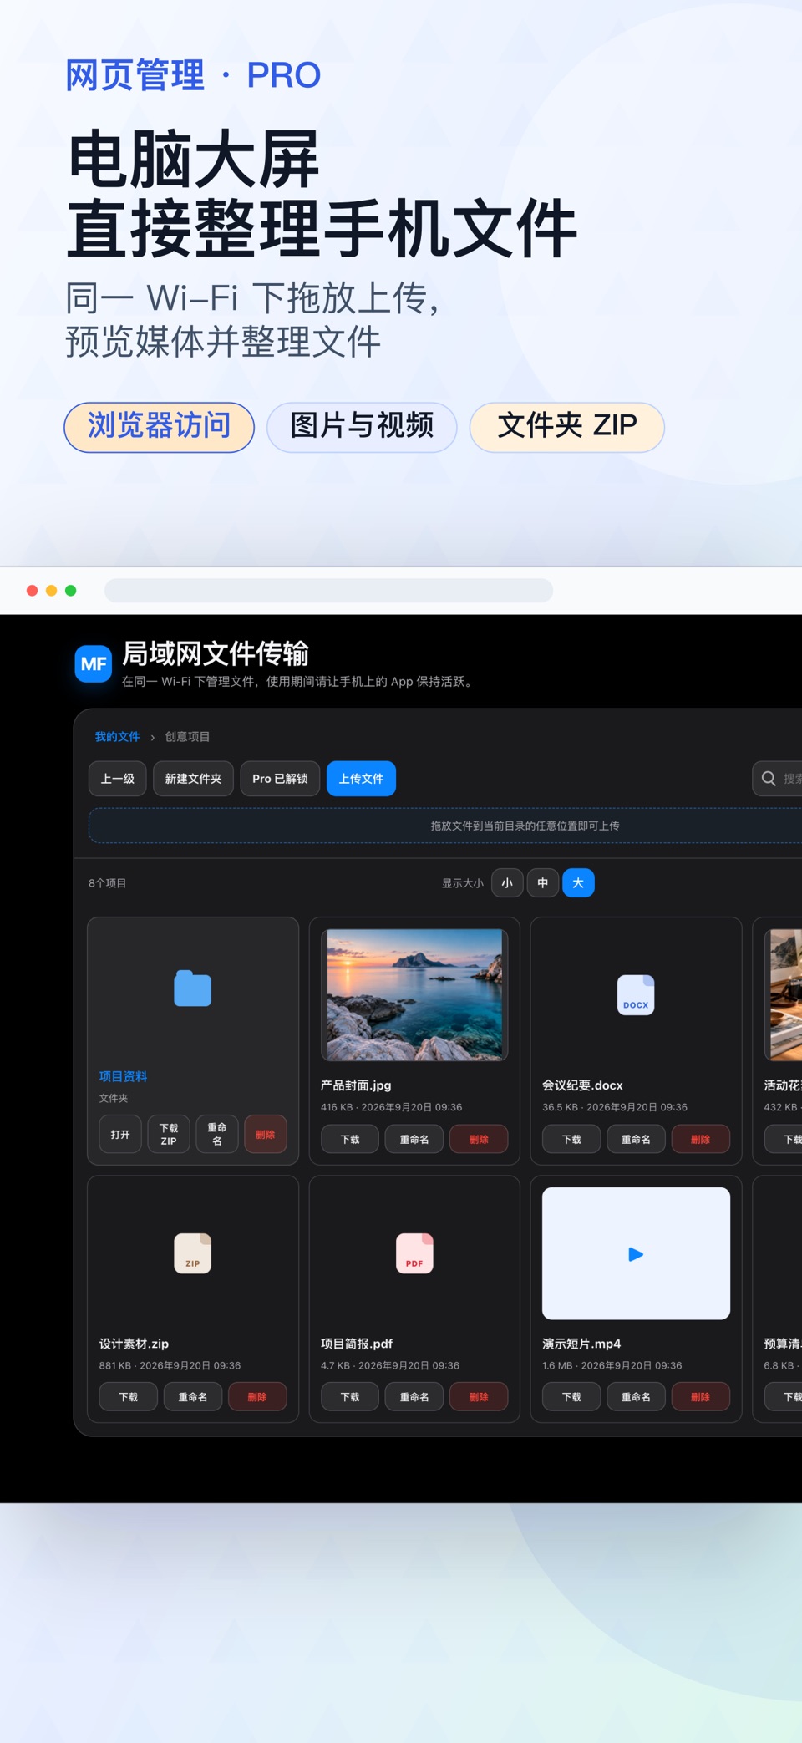Click the 文件夹 ZIP feature pill
This screenshot has width=802, height=1743.
click(566, 427)
